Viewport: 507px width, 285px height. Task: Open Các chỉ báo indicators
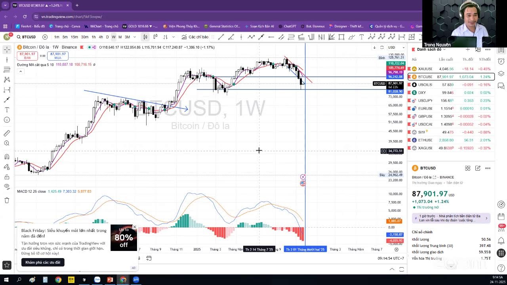click(195, 37)
